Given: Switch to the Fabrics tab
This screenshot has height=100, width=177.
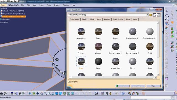Looking at the screenshot, I should pos(85,19).
